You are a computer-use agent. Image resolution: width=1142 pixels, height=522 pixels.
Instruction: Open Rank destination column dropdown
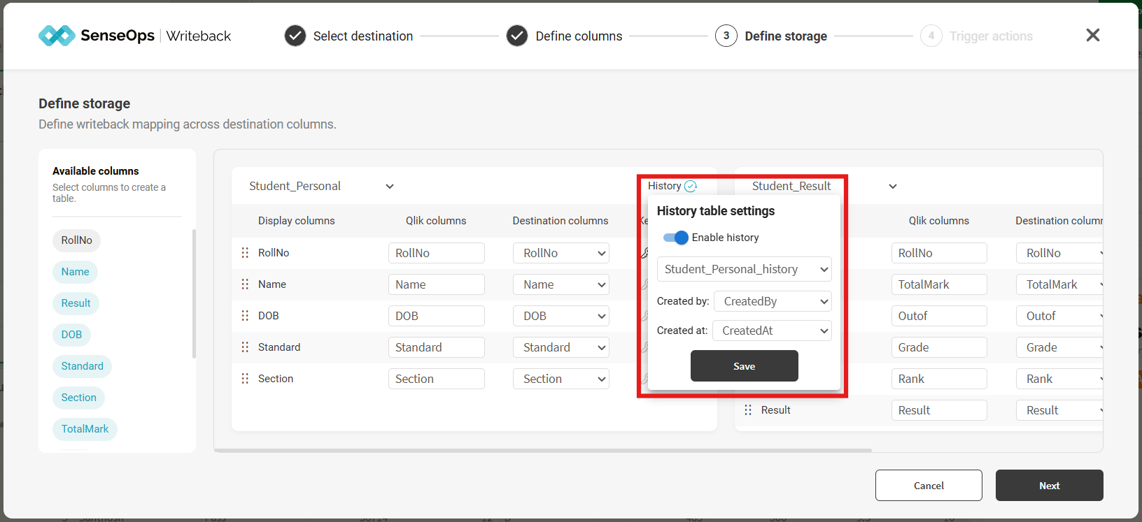(1059, 379)
